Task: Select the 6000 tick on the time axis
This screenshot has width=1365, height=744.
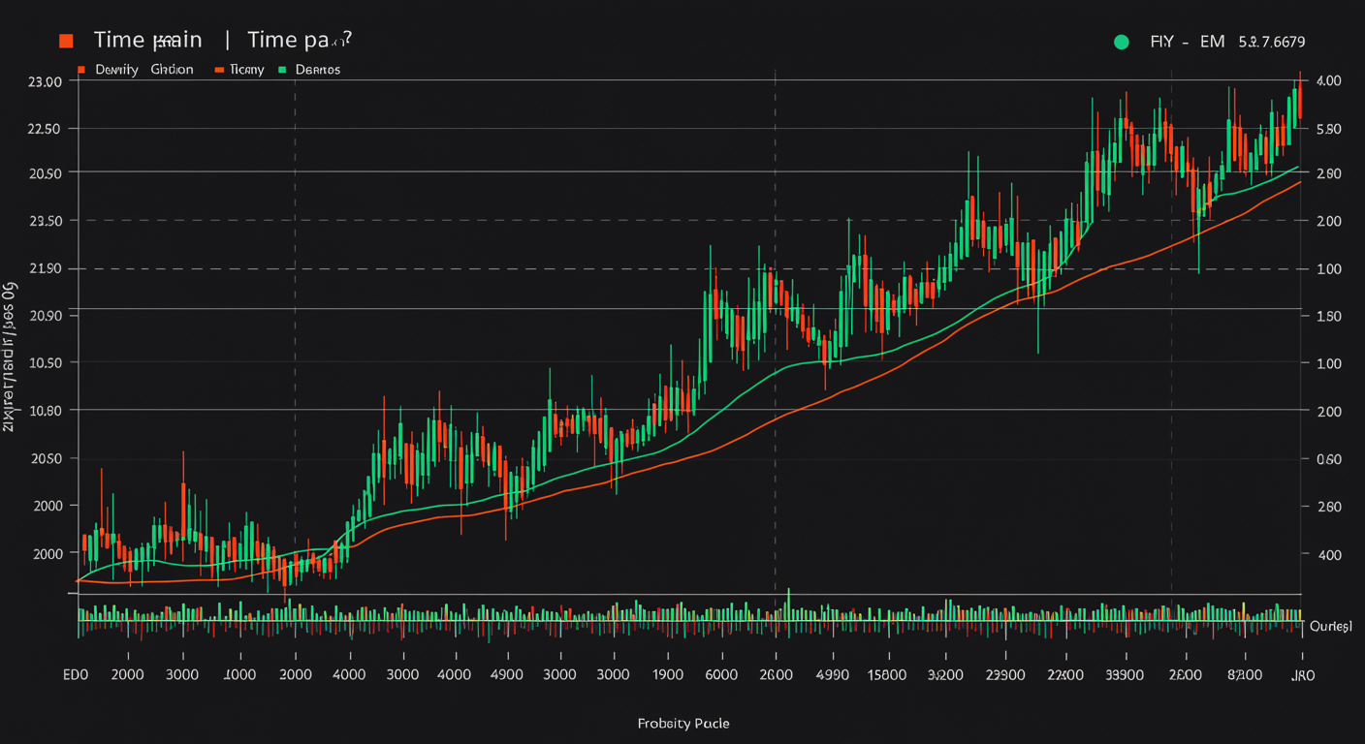Action: [x=719, y=675]
